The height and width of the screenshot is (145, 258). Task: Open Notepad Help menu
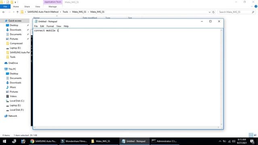click(66, 26)
